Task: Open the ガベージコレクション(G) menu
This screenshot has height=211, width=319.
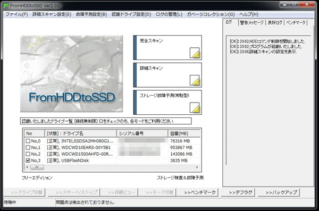Action: pyautogui.click(x=211, y=14)
